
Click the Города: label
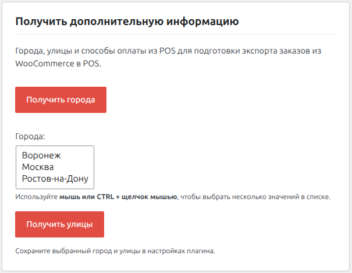click(30, 136)
